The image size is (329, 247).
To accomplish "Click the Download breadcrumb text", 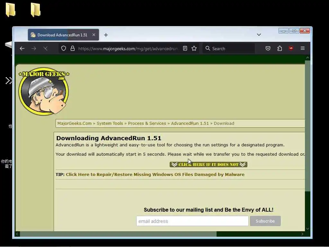I will point(224,123).
